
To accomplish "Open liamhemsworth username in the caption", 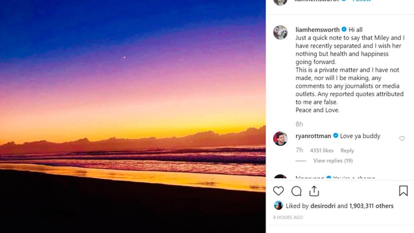I will tap(317, 29).
